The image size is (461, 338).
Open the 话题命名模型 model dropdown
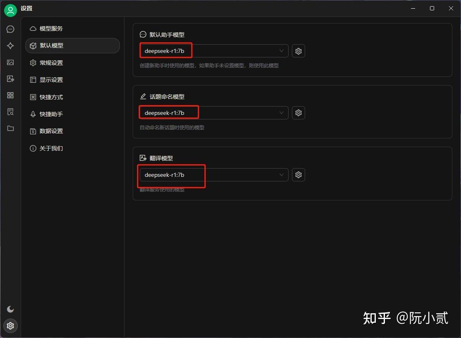[214, 113]
